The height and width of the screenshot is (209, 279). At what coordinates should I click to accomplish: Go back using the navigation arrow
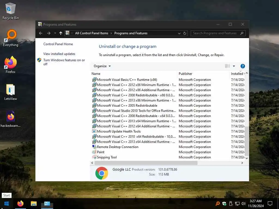point(41,33)
